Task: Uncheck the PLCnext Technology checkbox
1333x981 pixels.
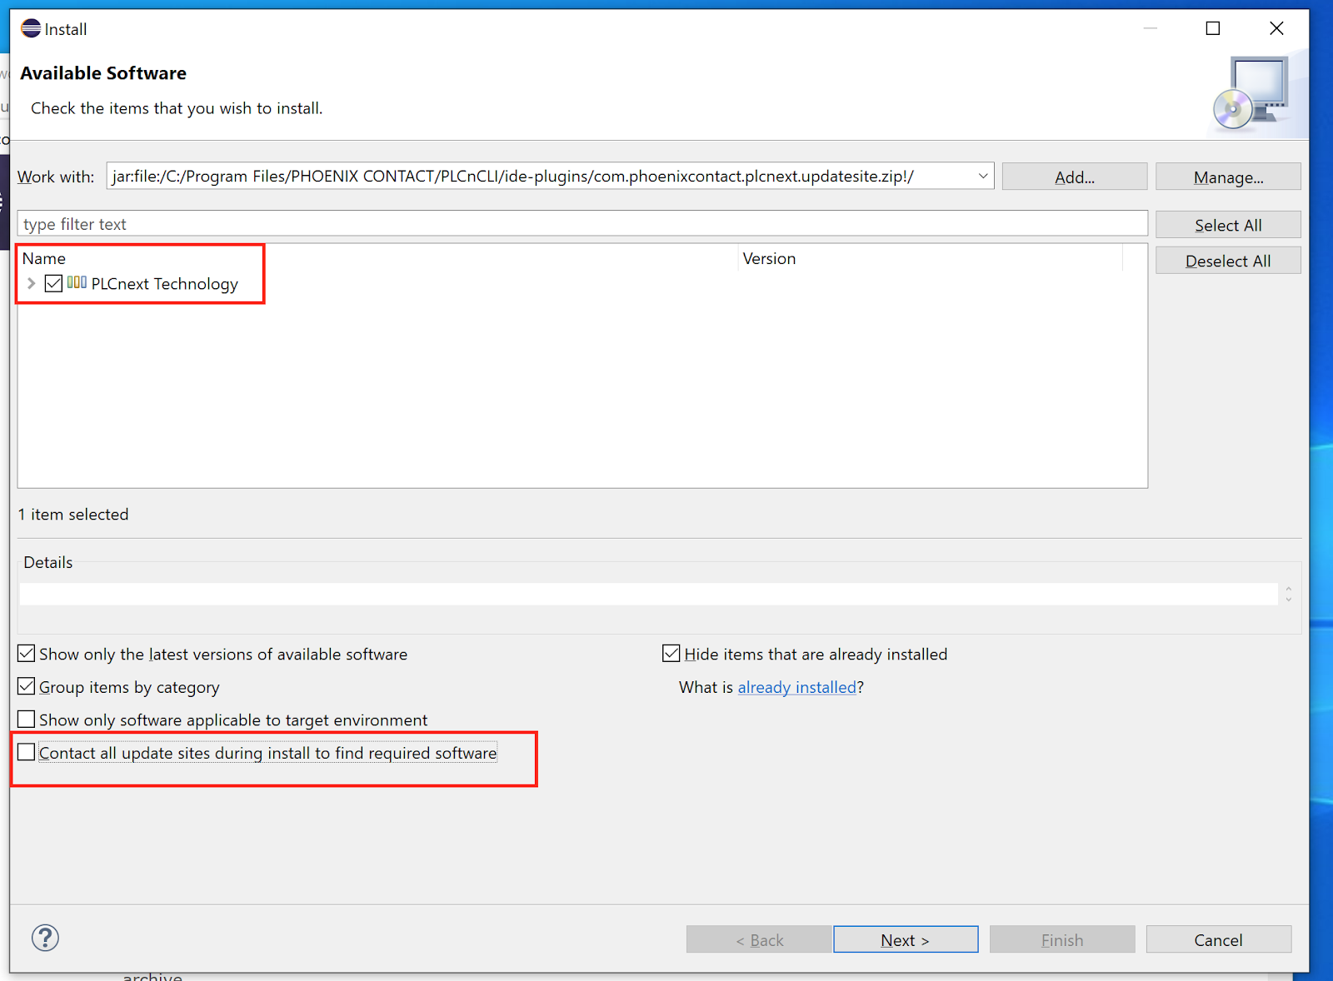Action: tap(53, 283)
